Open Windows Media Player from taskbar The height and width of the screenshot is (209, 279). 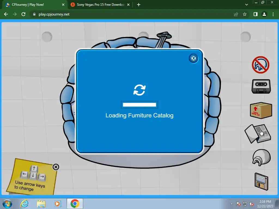57,204
